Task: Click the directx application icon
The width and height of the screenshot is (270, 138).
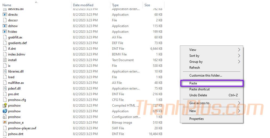Action: (x=5, y=15)
